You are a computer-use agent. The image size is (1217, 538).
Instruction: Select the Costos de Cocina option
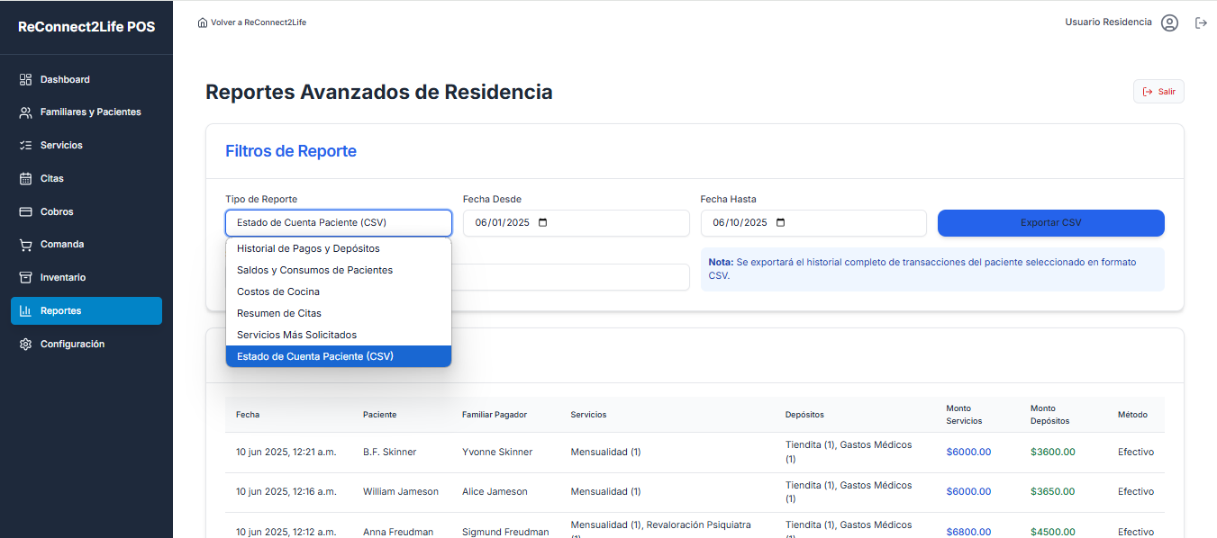[339, 291]
